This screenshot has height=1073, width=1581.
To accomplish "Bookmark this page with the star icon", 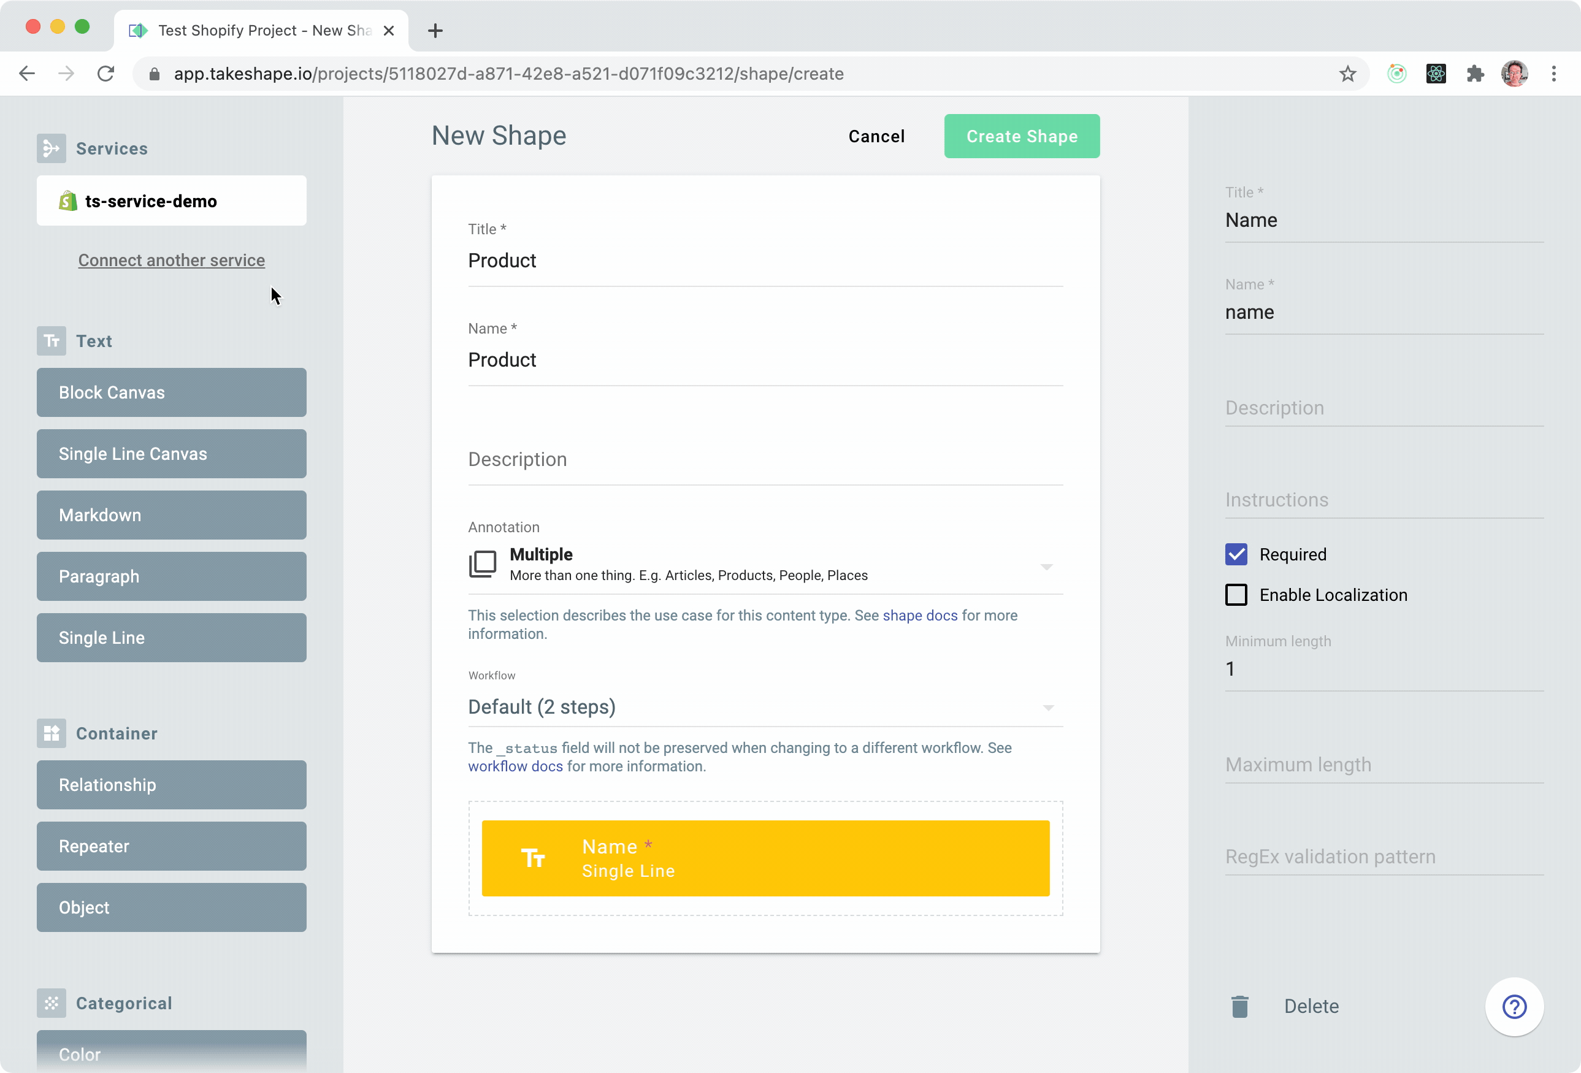I will (x=1348, y=74).
